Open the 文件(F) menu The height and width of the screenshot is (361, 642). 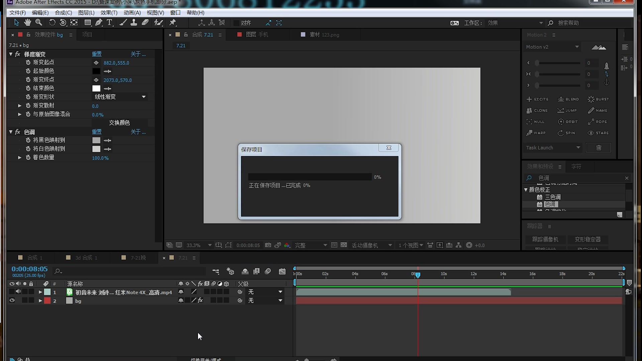[x=17, y=13]
